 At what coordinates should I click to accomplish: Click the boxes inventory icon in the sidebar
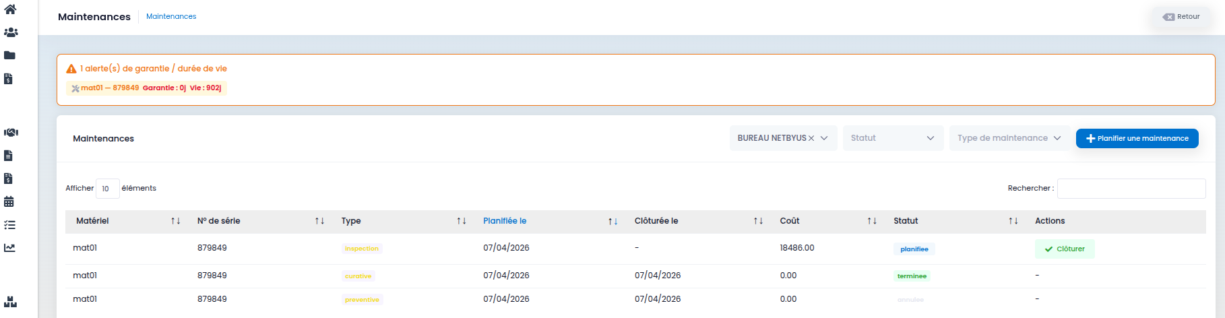click(x=10, y=302)
